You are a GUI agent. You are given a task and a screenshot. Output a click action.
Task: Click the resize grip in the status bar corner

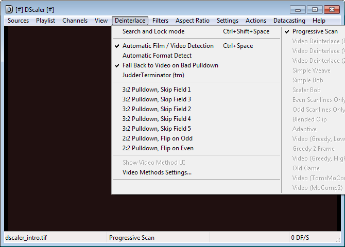[338, 240]
